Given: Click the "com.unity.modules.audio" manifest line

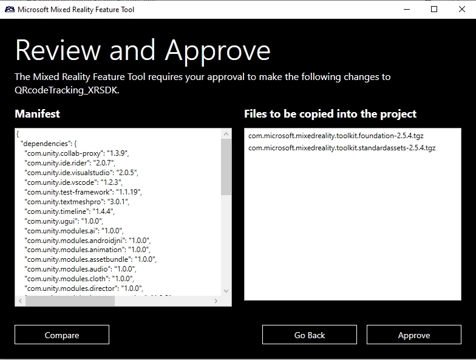Looking at the screenshot, I should click(80, 269).
